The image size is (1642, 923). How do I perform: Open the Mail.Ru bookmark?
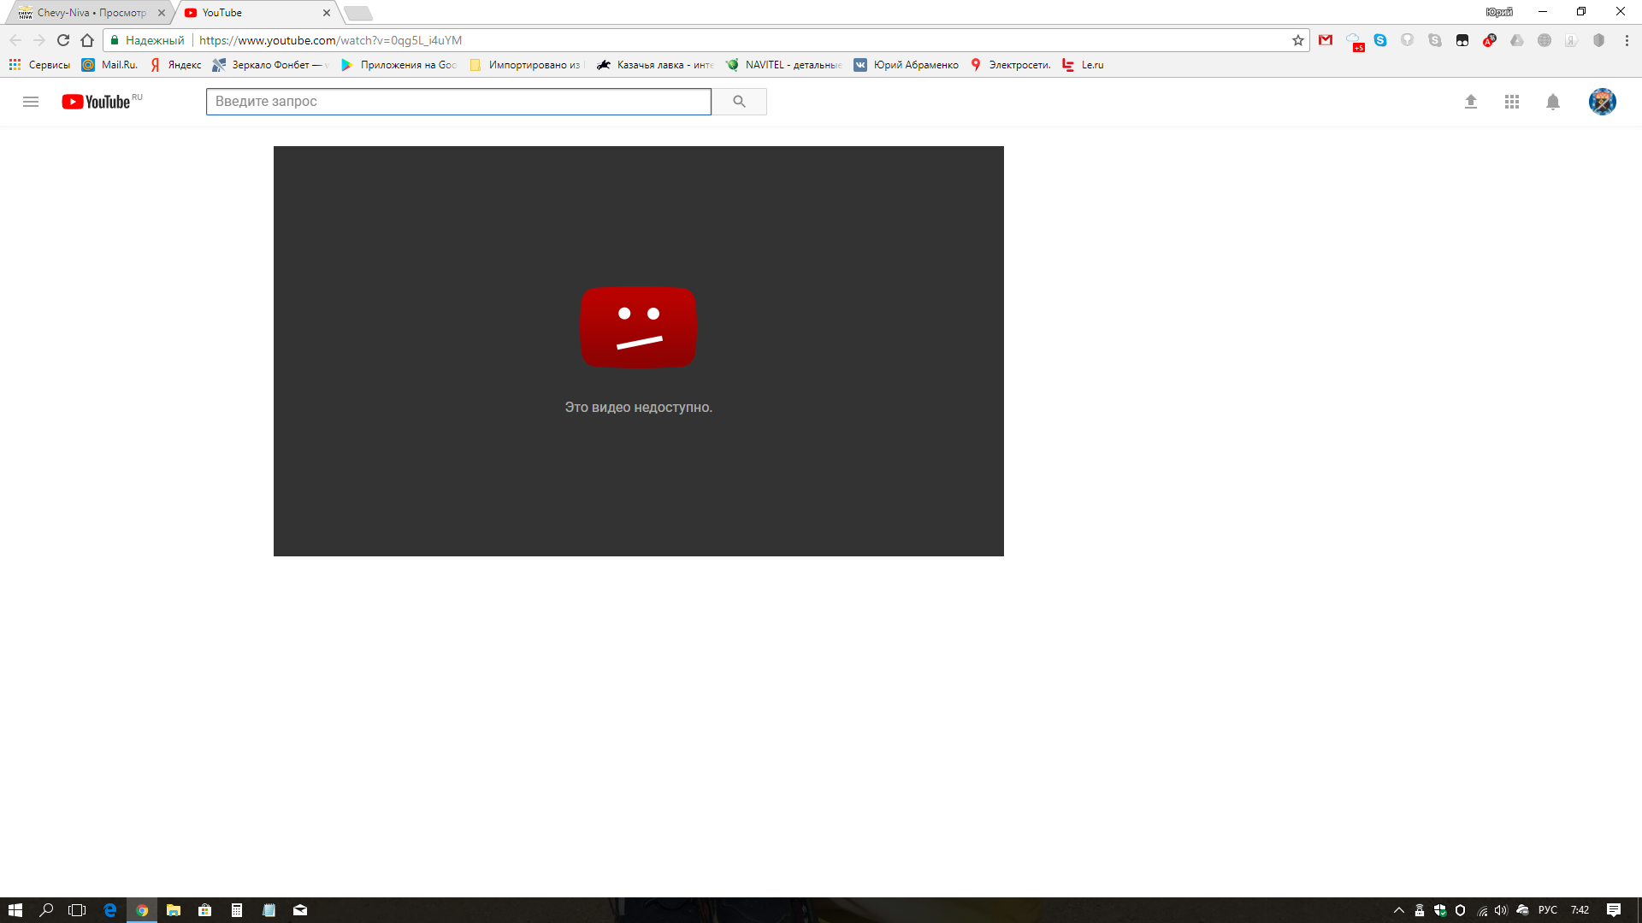pyautogui.click(x=110, y=65)
